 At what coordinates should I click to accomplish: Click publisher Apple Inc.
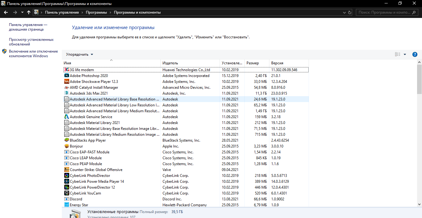[171, 146]
